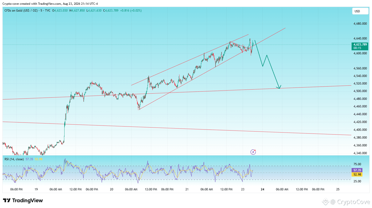Click date 19 on the time axis

[x=36, y=189]
